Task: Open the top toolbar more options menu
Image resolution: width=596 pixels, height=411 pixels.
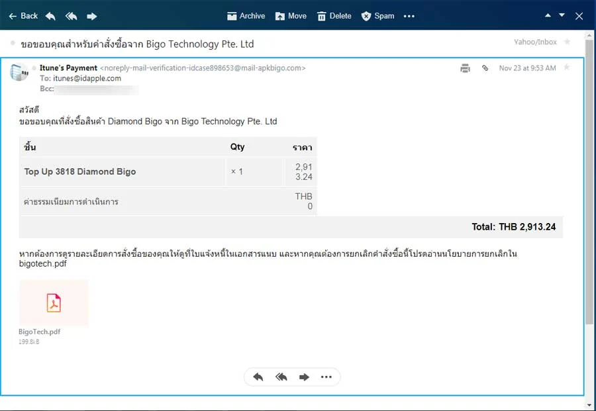Action: (x=409, y=16)
